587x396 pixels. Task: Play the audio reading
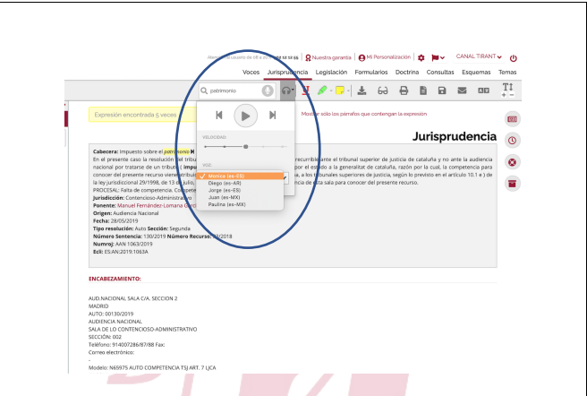tap(245, 116)
